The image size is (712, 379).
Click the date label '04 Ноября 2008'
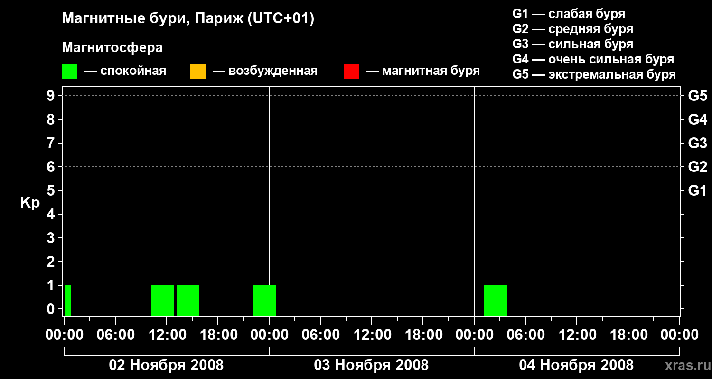(576, 365)
